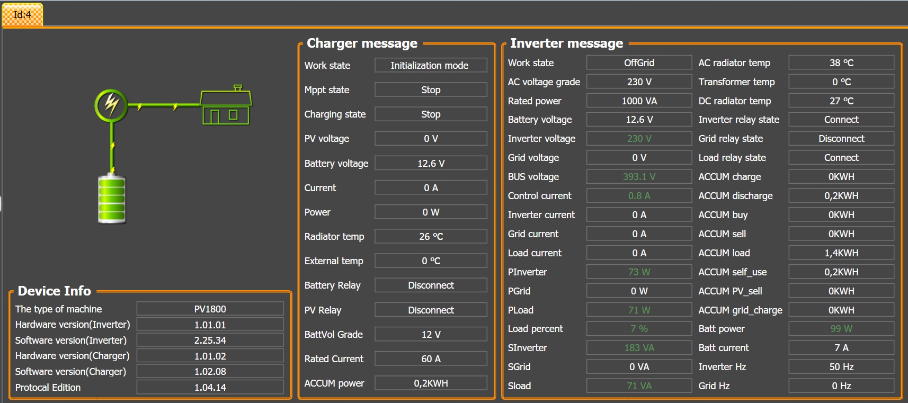Select the PV1800 machine type field
The image size is (908, 403).
[x=210, y=309]
